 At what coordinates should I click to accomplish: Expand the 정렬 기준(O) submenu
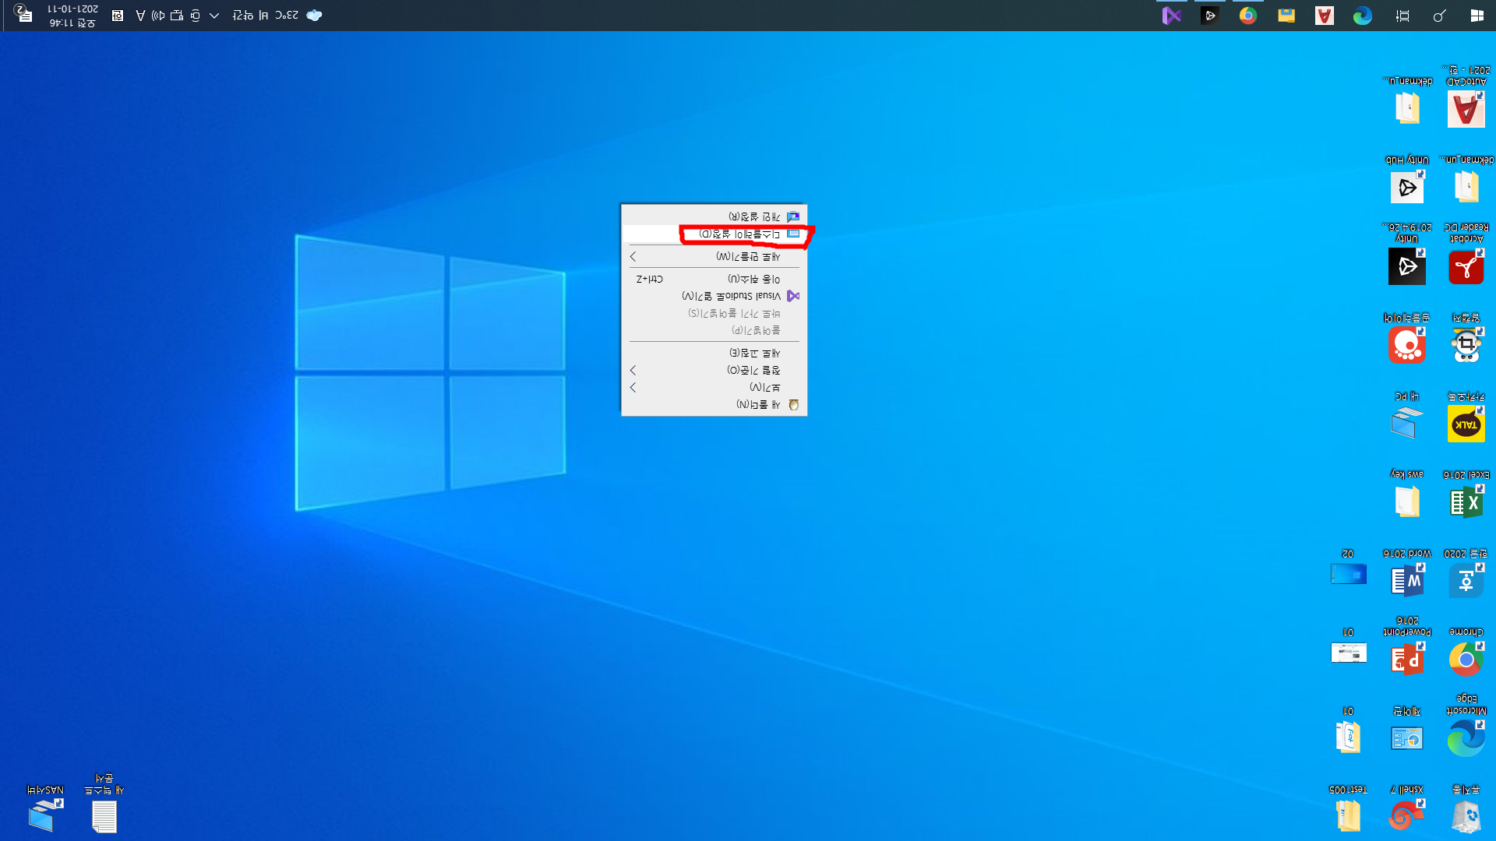(x=714, y=370)
